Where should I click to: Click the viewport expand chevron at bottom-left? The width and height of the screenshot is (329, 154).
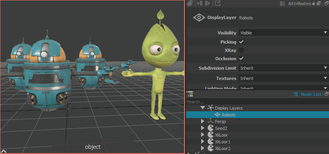[x=4, y=151]
